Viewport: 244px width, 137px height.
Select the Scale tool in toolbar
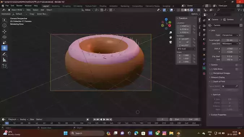pos(4,43)
